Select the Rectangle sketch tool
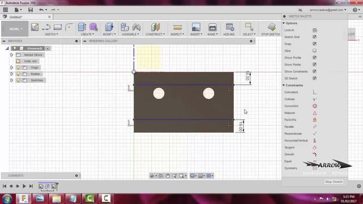 click(x=58, y=27)
